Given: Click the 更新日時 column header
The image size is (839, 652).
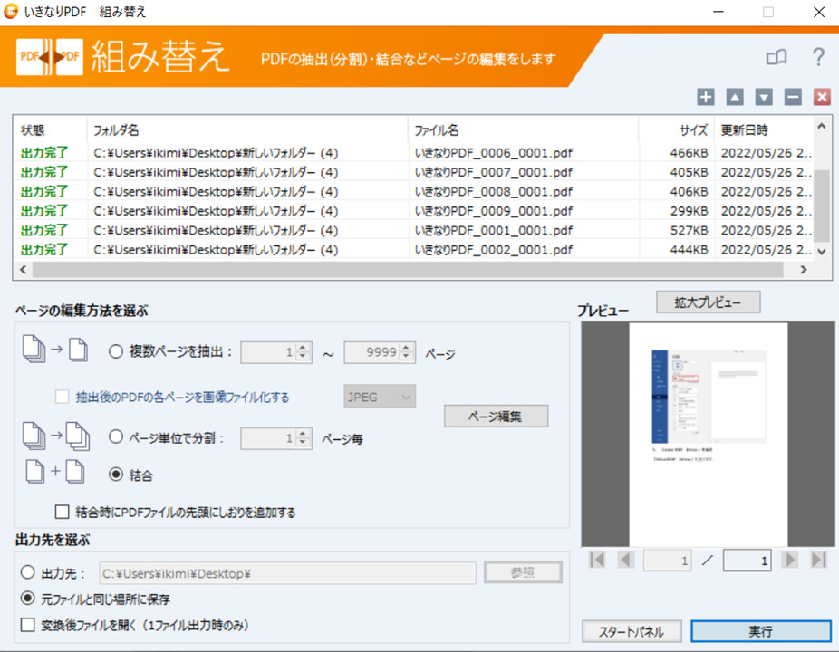Looking at the screenshot, I should pos(764,130).
